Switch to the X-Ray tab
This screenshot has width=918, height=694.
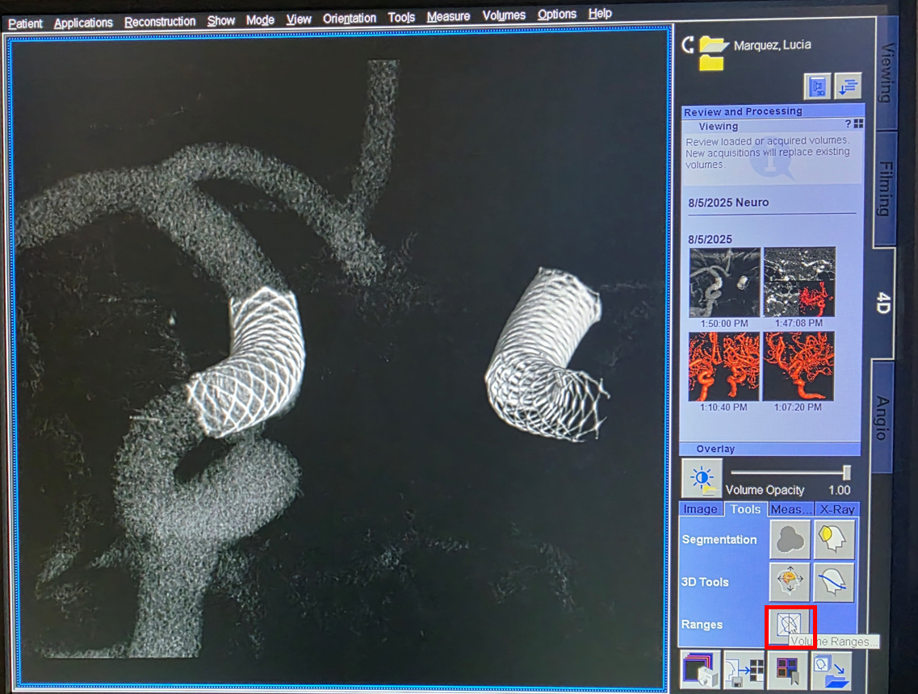(x=836, y=509)
